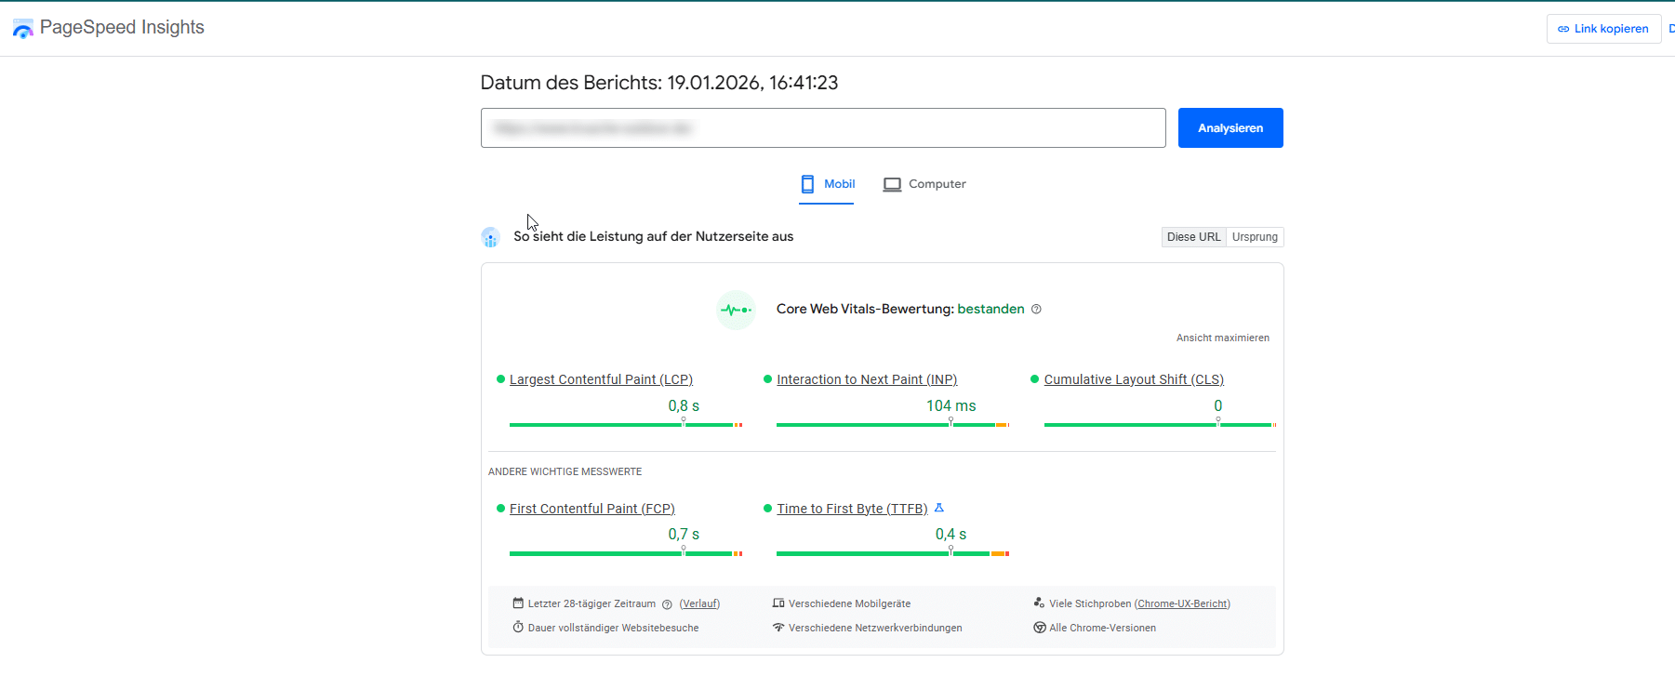Click the Analysieren button
Screen dimensions: 1675x676
[1230, 127]
